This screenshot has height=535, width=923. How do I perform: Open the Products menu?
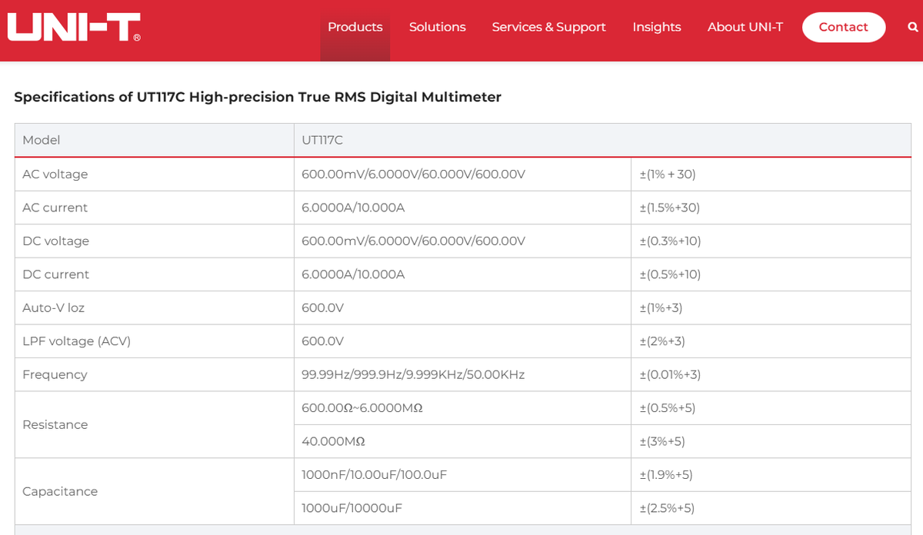coord(355,27)
